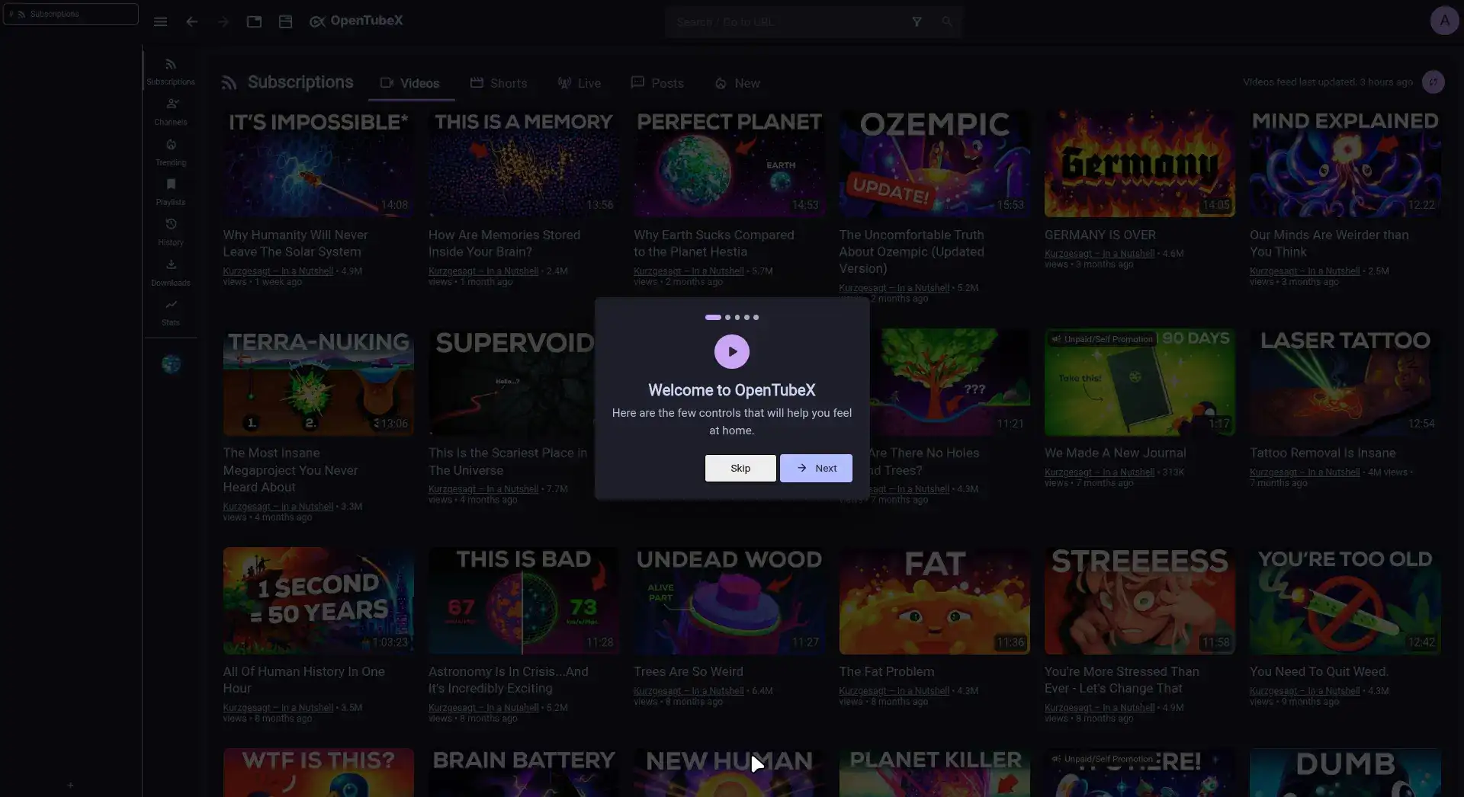Switch to the Live tab
The image size is (1464, 797).
pos(579,83)
